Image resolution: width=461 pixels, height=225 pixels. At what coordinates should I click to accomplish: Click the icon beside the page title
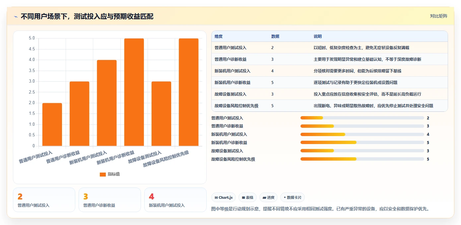pyautogui.click(x=16, y=16)
